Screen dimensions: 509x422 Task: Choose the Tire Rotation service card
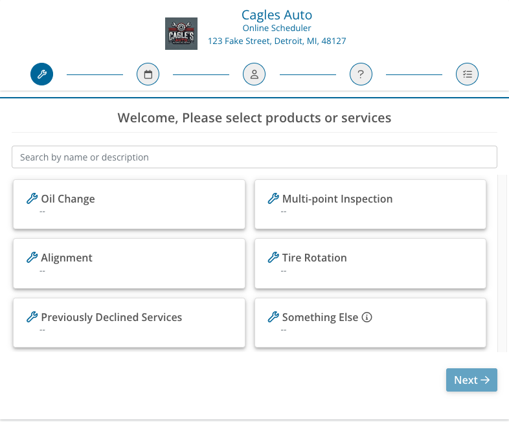370,263
